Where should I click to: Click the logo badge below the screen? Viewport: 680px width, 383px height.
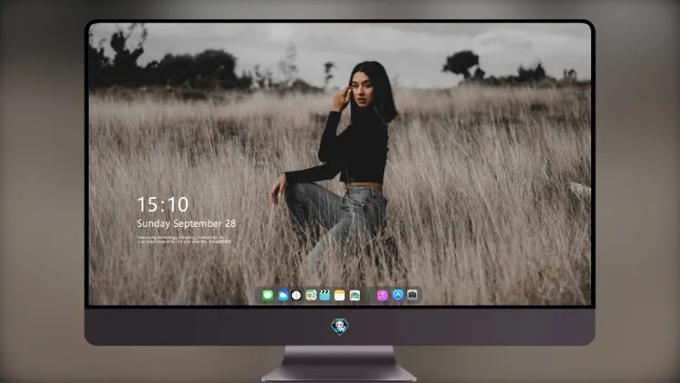(340, 326)
